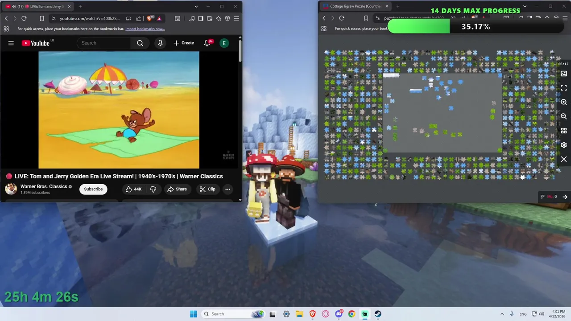Open a new tab in puzzle window

point(398,7)
